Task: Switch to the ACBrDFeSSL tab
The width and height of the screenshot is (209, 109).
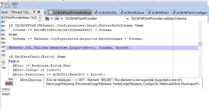Action: [x=105, y=12]
